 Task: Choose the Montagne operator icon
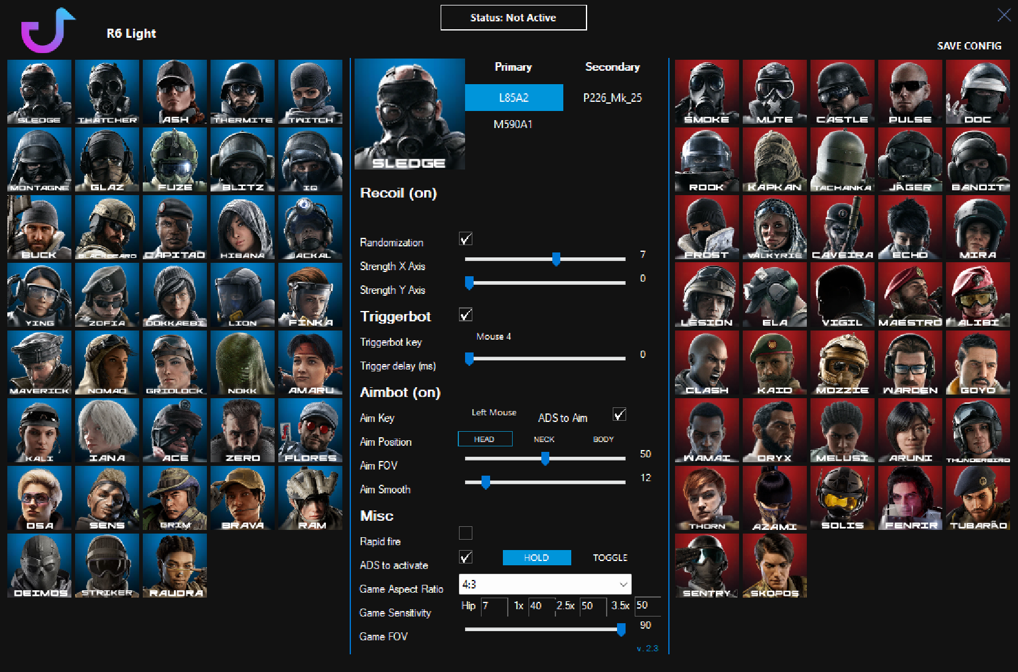39,160
